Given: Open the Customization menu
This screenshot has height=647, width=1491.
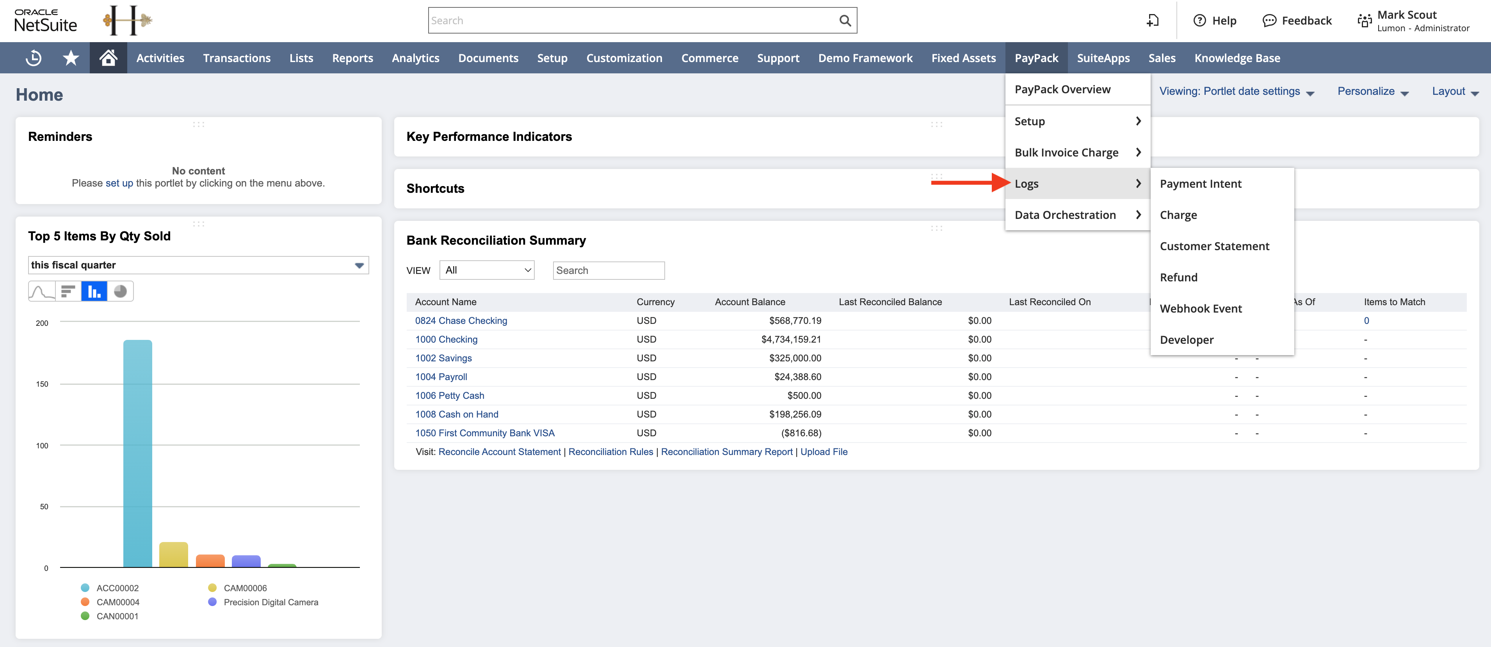Looking at the screenshot, I should point(624,58).
